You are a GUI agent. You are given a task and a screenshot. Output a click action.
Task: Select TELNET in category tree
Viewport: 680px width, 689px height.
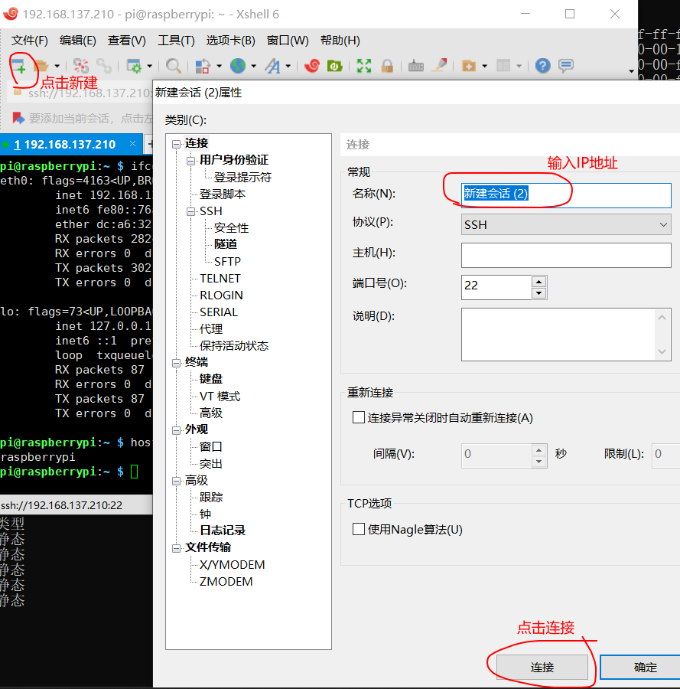pos(220,278)
